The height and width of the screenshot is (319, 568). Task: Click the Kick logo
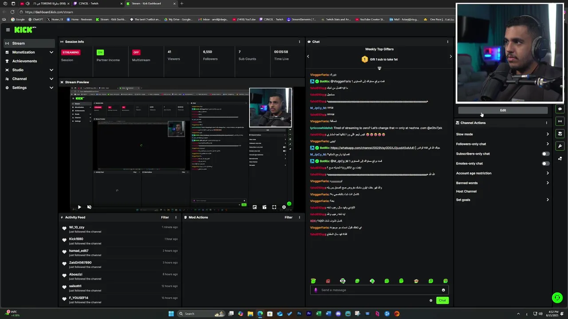point(25,30)
